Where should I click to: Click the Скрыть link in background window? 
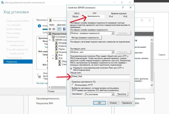tap(162, 55)
